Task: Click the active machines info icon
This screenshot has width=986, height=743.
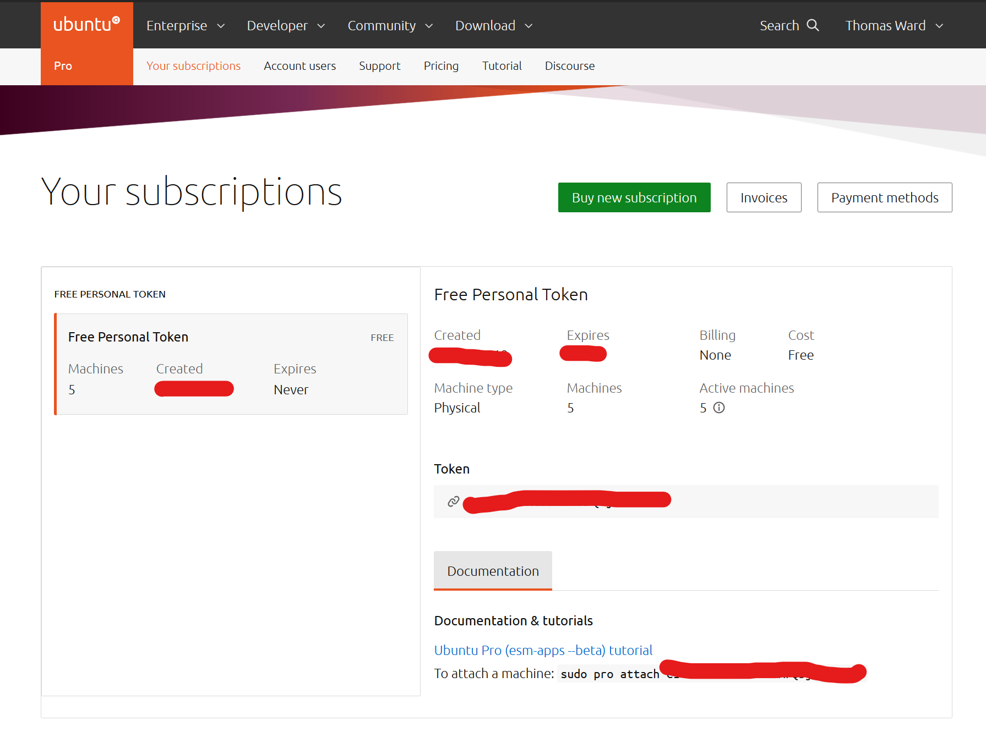Action: (x=719, y=408)
